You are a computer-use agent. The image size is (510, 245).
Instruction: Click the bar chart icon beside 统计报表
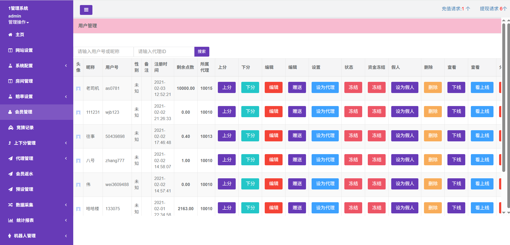point(11,220)
